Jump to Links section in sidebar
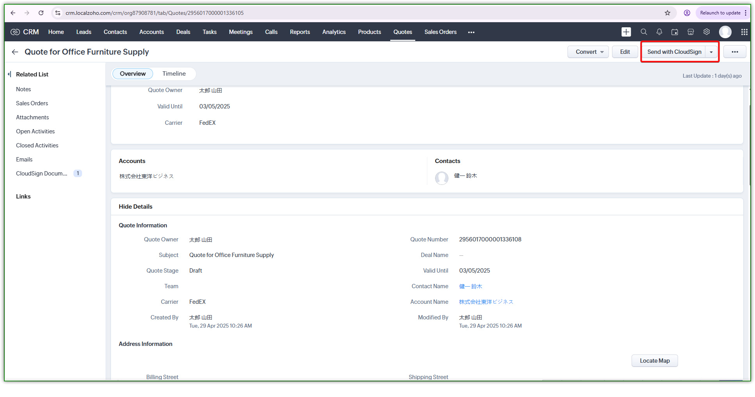This screenshot has height=397, width=755. pyautogui.click(x=23, y=197)
